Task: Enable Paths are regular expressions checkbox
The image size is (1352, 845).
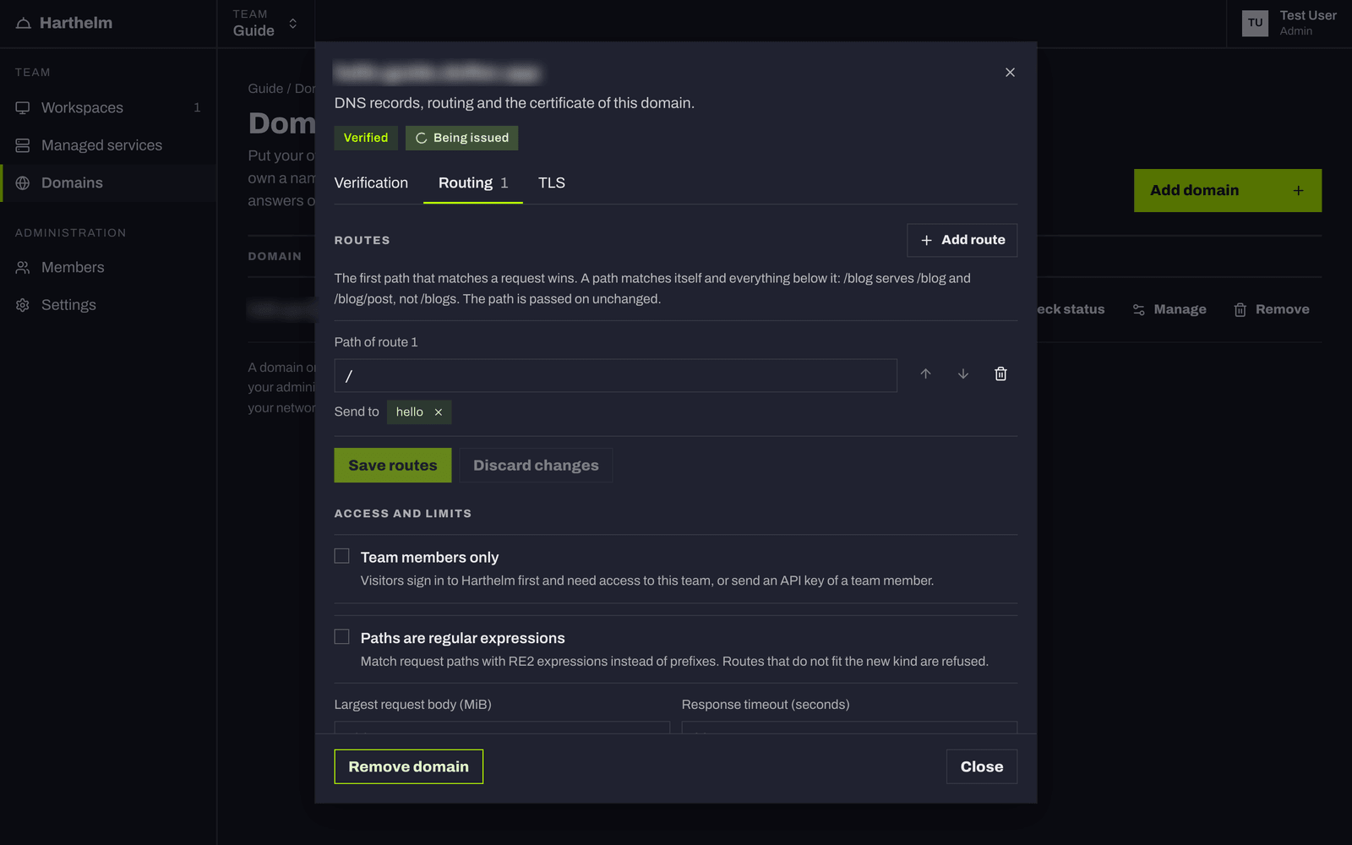Action: pos(341,636)
